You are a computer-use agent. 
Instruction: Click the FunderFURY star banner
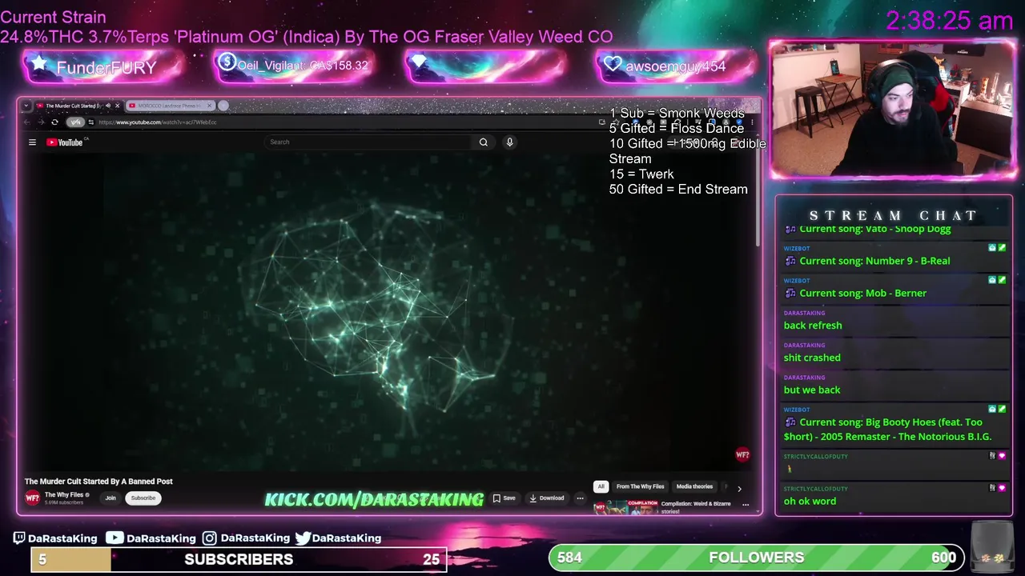pos(102,67)
